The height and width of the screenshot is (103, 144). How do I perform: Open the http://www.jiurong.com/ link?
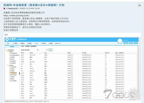click(16, 16)
